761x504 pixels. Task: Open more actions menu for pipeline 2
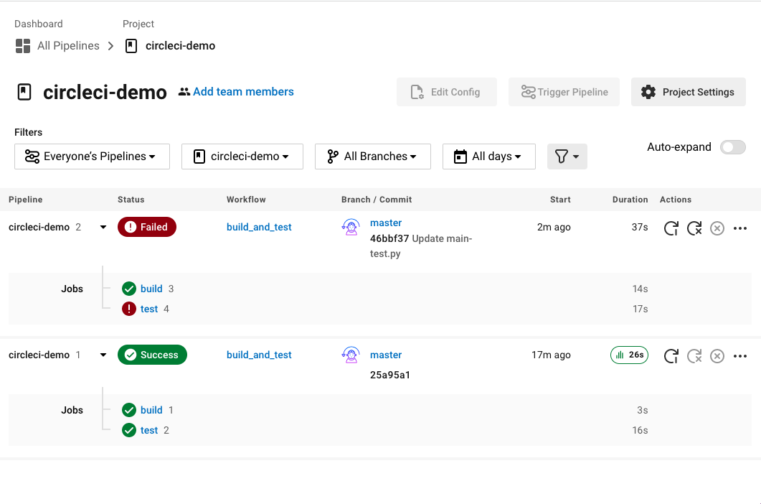click(740, 228)
